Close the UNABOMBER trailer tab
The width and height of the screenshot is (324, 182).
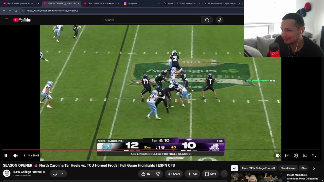[x=38, y=4]
